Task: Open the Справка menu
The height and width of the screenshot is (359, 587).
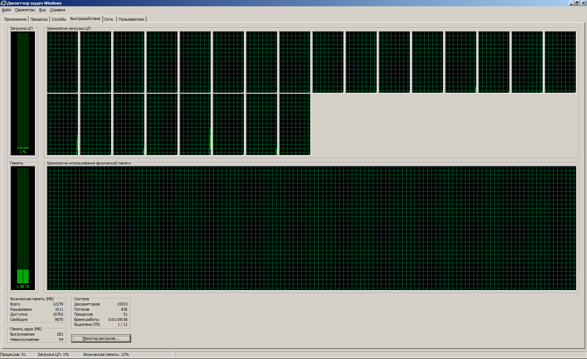Action: coord(57,10)
